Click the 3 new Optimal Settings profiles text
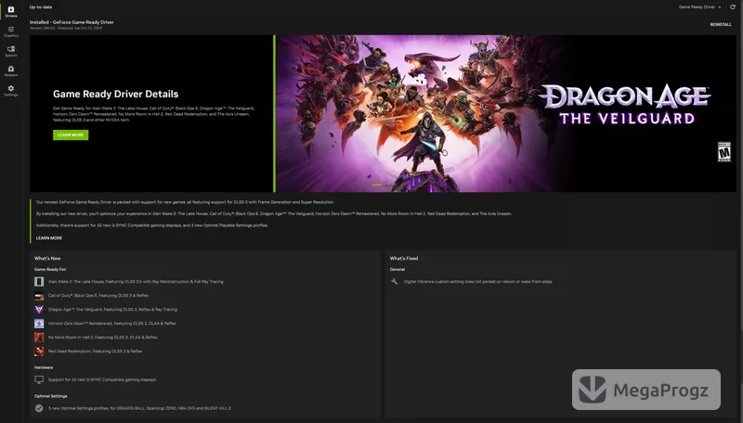The height and width of the screenshot is (423, 743). [x=140, y=408]
